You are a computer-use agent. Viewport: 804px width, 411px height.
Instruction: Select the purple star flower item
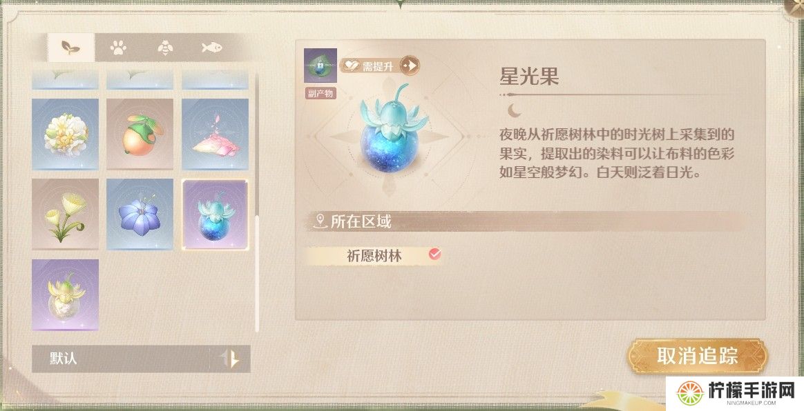coord(140,214)
